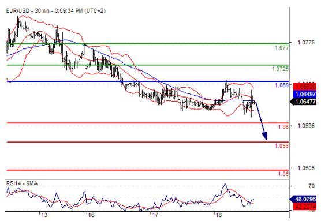
Task: Click the EUR/USD 30min chart title
Action: click(x=55, y=10)
